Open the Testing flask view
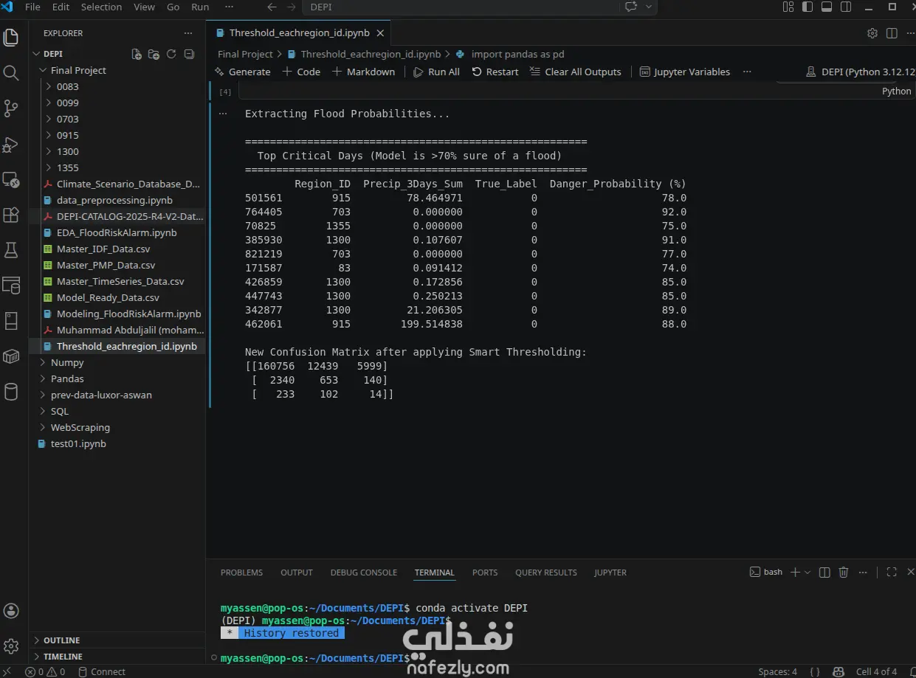The width and height of the screenshot is (916, 678). point(11,250)
